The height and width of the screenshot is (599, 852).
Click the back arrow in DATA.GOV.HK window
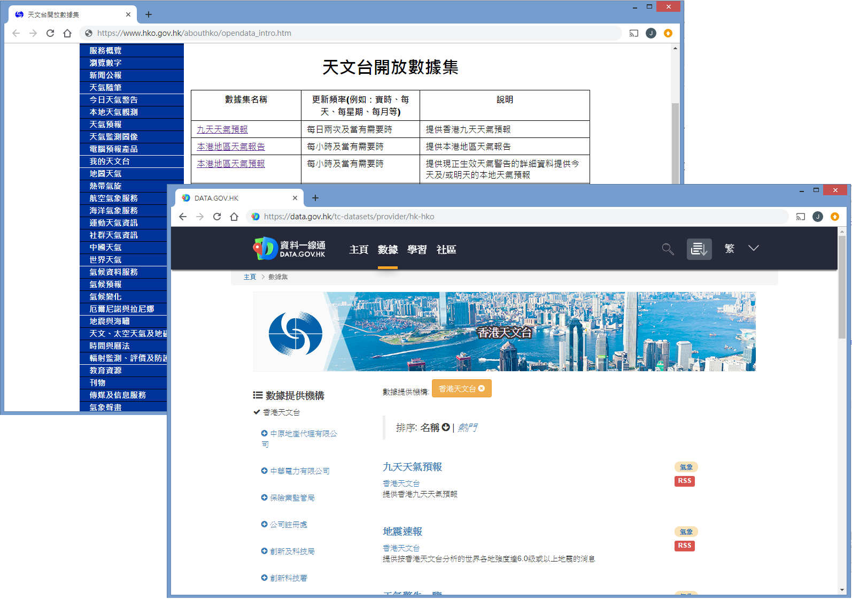[x=183, y=217]
